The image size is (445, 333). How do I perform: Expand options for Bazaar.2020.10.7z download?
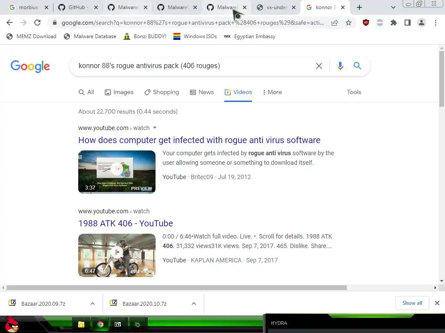point(194,304)
